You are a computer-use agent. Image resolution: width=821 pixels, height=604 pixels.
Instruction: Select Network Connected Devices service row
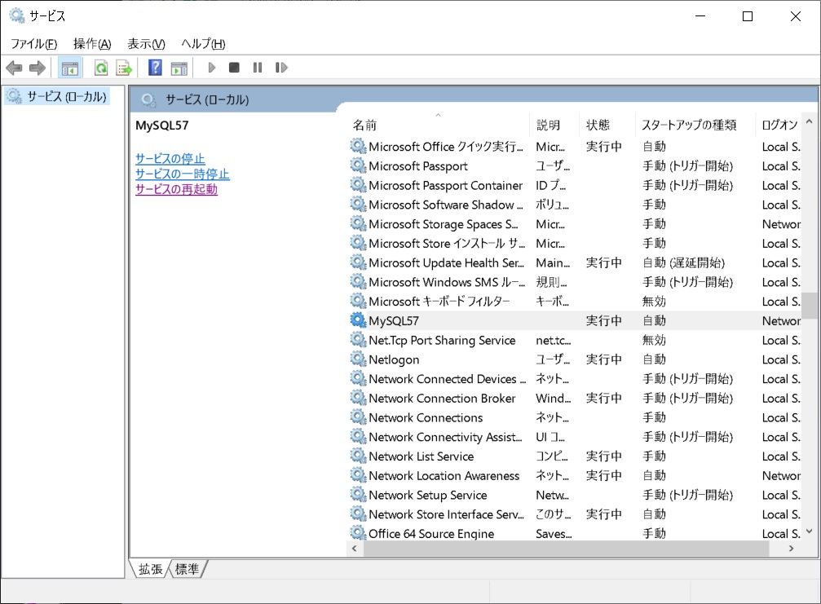[575, 379]
